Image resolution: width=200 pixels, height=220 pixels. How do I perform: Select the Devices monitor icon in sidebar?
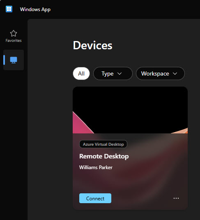click(x=14, y=60)
